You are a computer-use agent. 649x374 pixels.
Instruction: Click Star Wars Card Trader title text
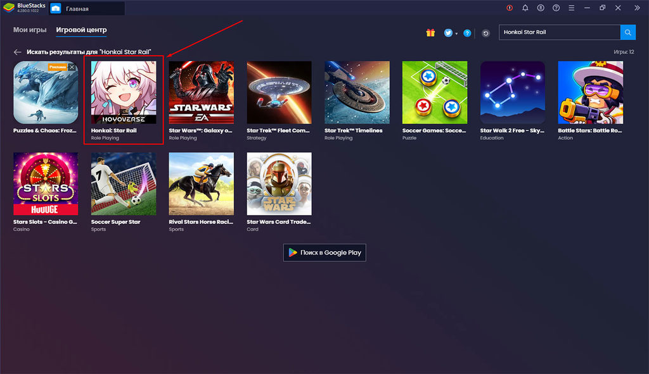tap(279, 222)
